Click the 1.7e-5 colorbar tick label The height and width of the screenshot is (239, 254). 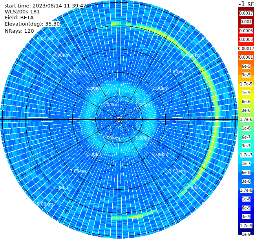pyautogui.click(x=246, y=84)
